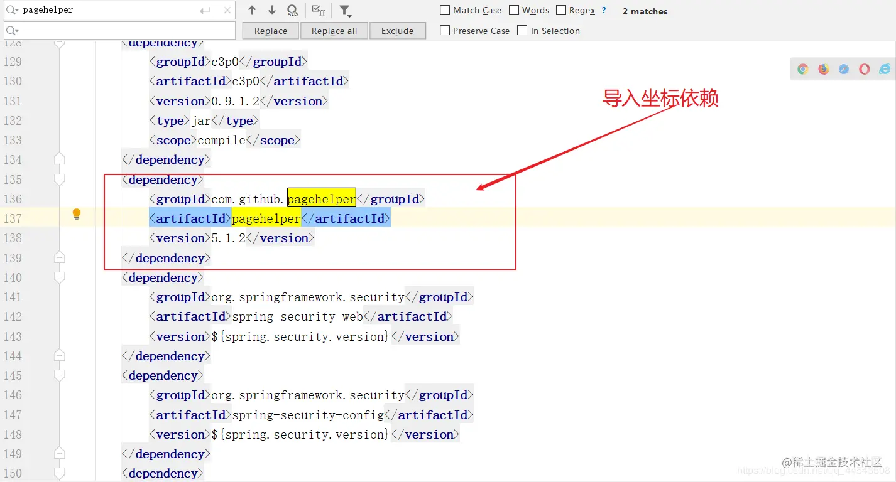Click the new line icon in search field

pos(205,10)
